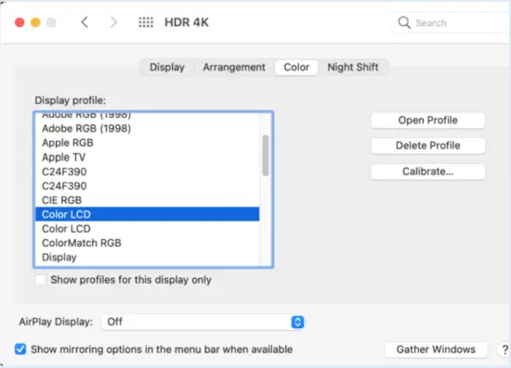Viewport: 511px width, 368px height.
Task: Uncheck Show mirroring options in menu bar
Action: [20, 349]
